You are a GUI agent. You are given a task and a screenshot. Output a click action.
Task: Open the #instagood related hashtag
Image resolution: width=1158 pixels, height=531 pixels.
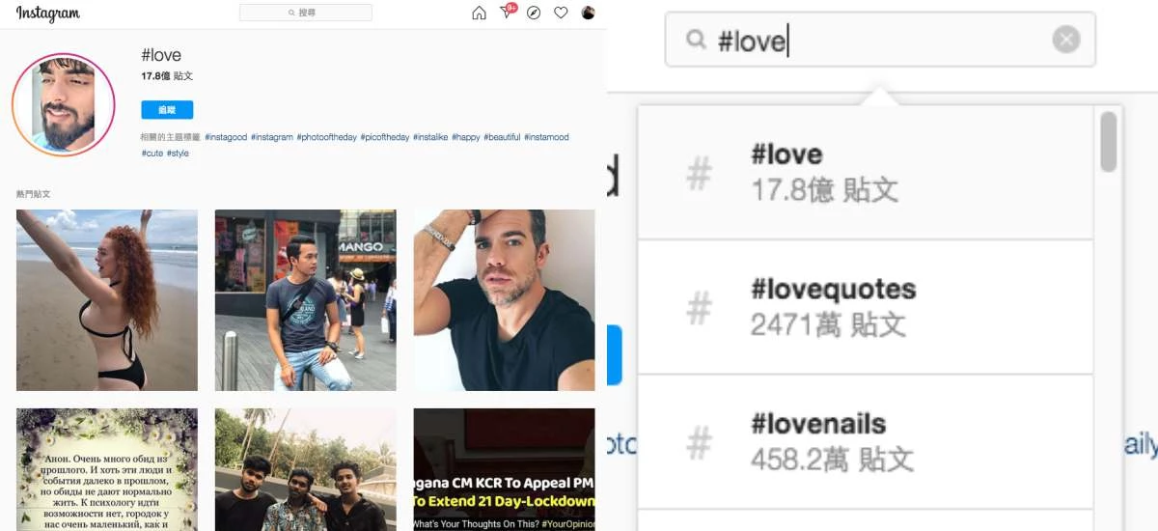coord(226,137)
